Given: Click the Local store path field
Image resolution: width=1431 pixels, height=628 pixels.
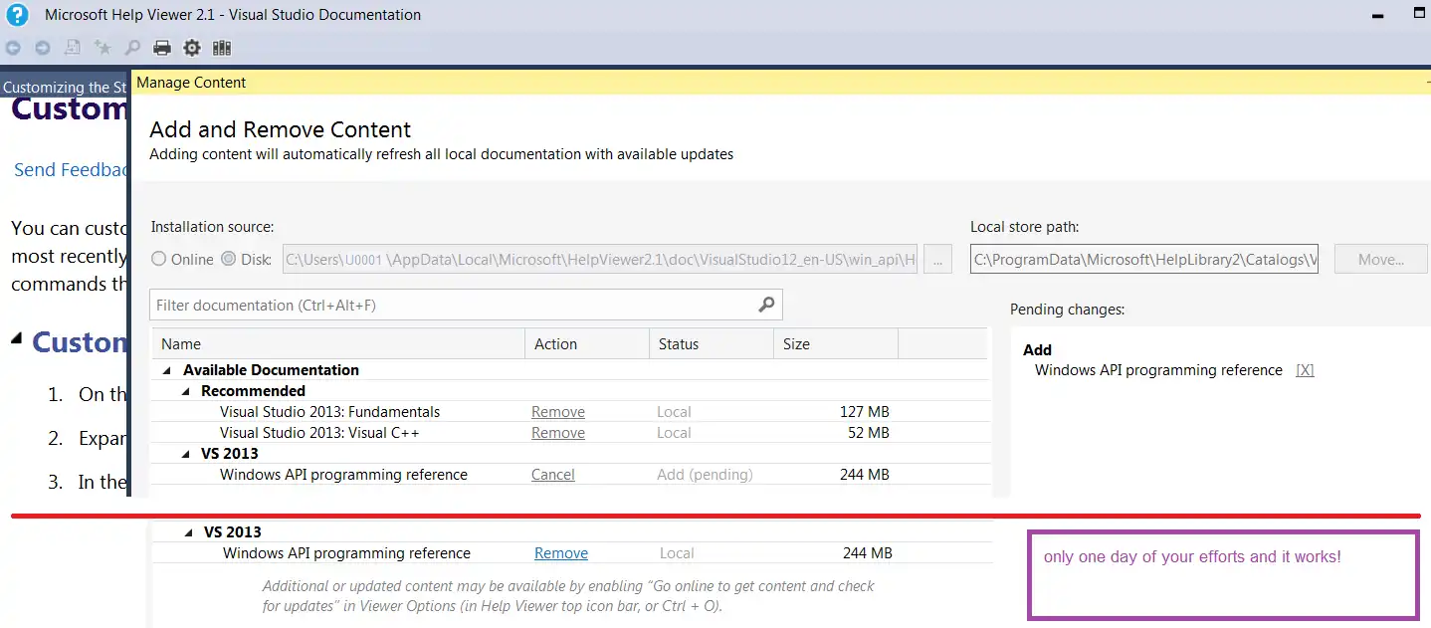Looking at the screenshot, I should click(1144, 259).
